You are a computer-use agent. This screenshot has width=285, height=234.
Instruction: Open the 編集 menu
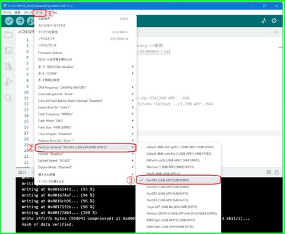point(17,13)
